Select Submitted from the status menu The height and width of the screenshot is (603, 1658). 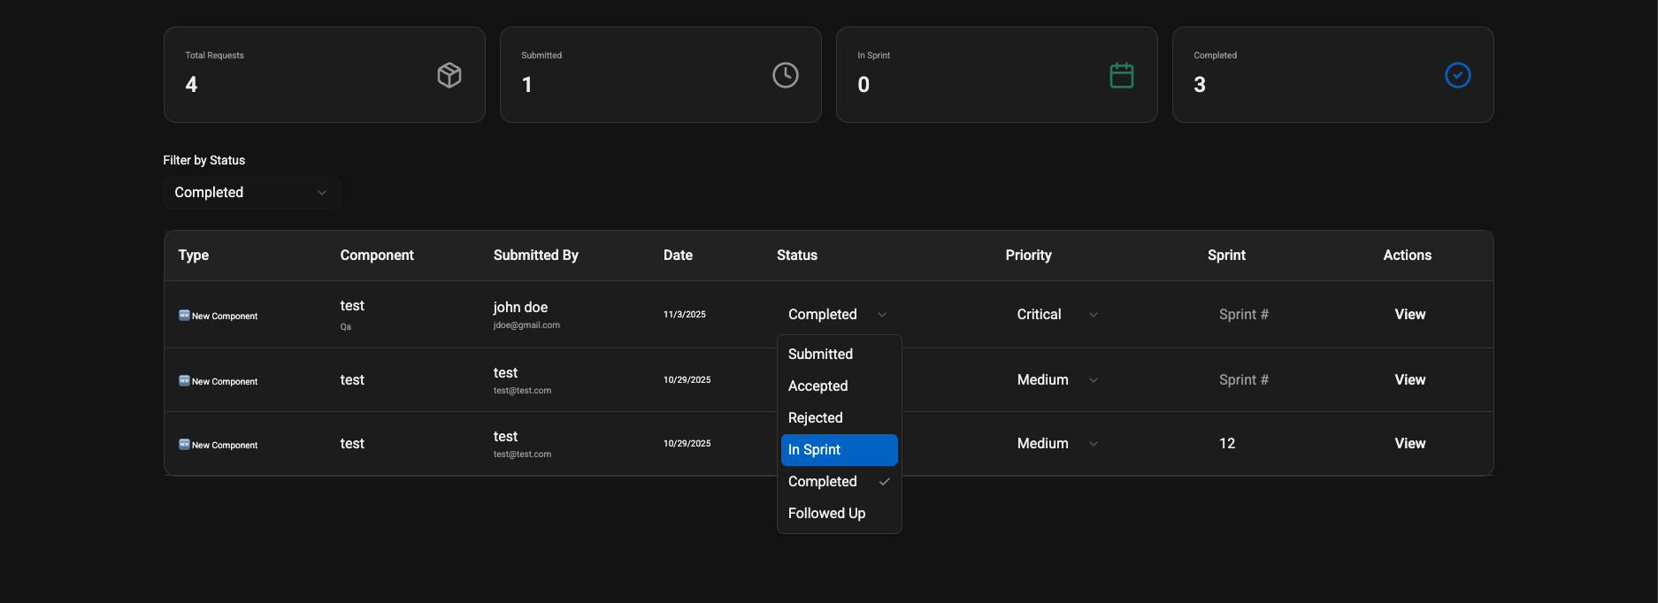point(840,355)
